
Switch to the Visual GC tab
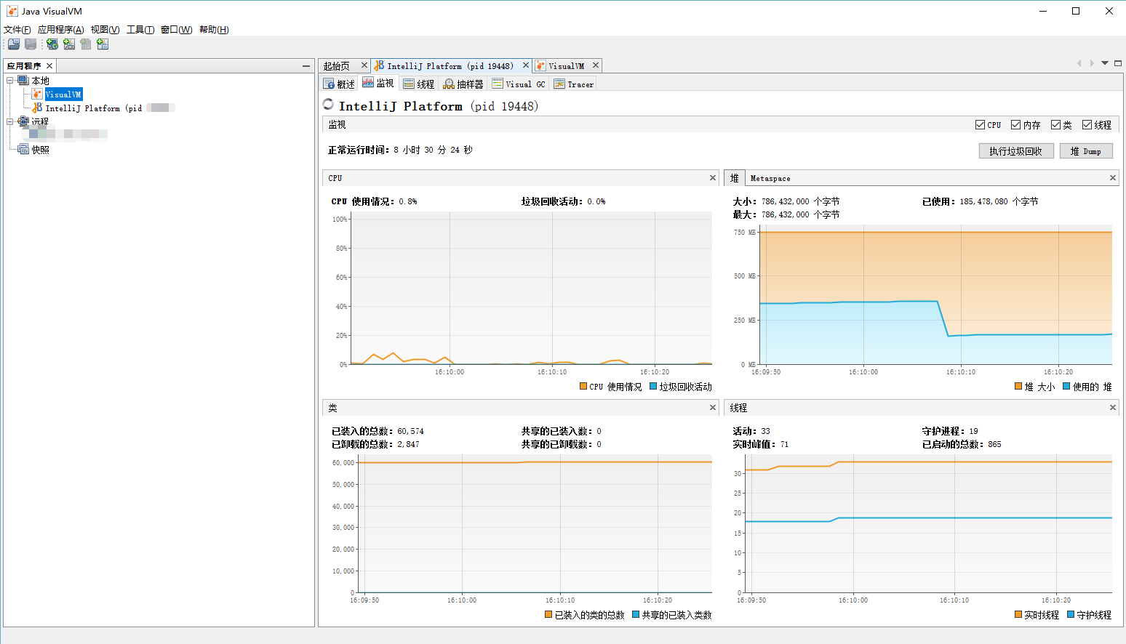519,84
